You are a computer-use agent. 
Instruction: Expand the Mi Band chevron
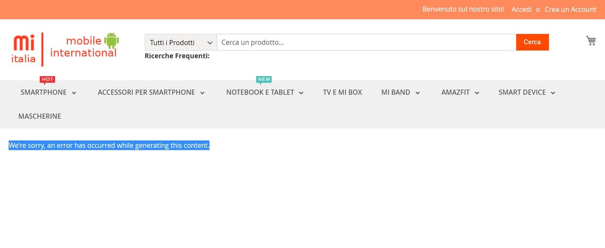[418, 93]
